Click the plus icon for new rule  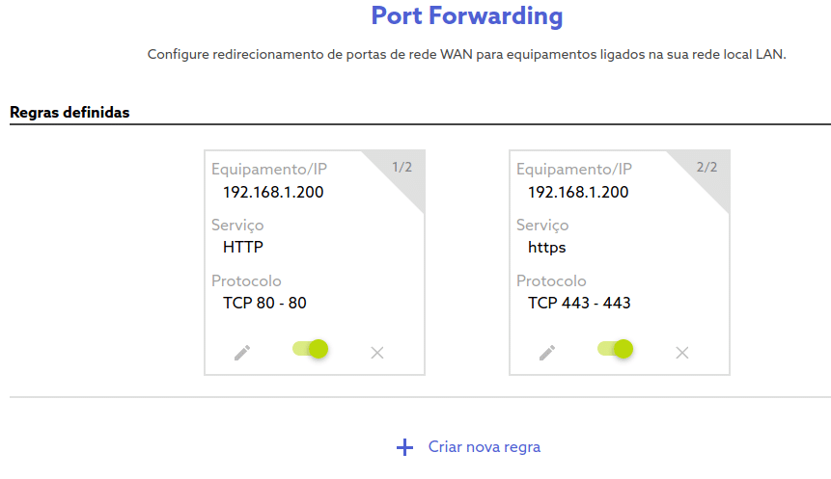[x=405, y=447]
